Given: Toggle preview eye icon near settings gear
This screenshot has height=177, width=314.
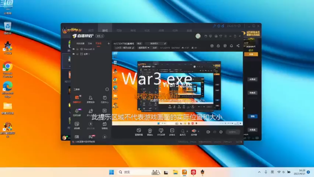Looking at the screenshot, I should (214, 132).
